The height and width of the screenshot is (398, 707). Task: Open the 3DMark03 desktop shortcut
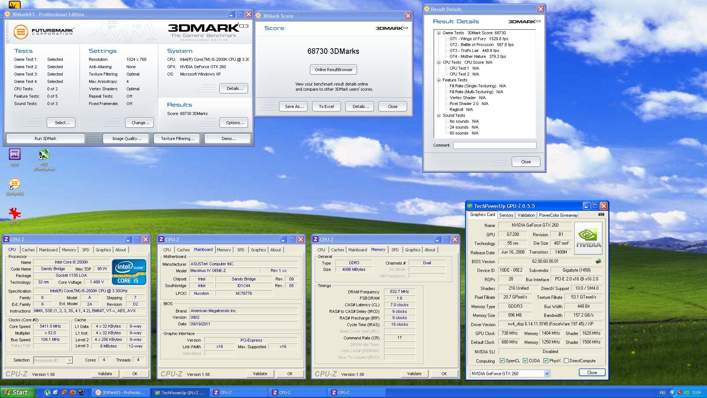[x=14, y=184]
